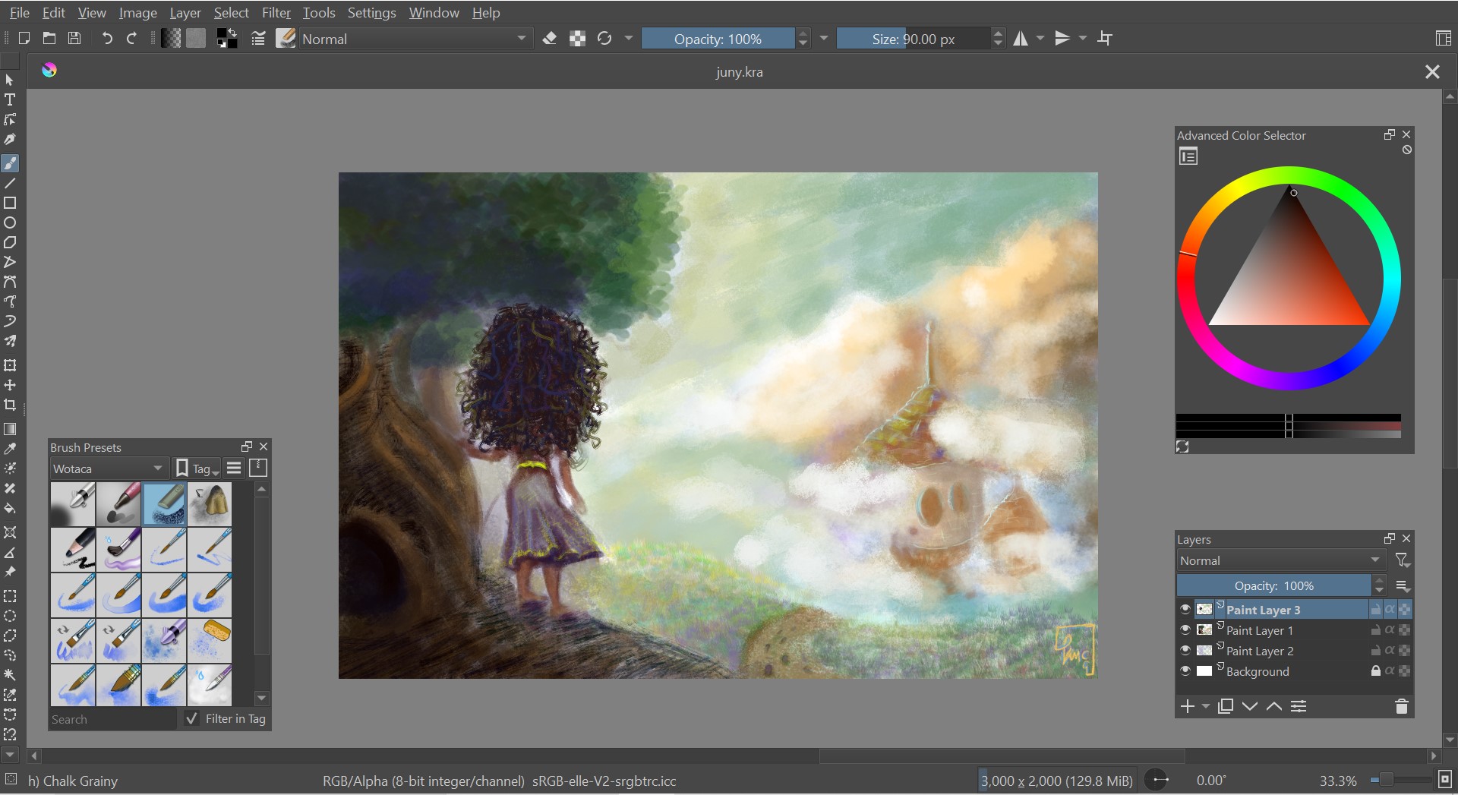Select the Polygon tool

(x=10, y=242)
